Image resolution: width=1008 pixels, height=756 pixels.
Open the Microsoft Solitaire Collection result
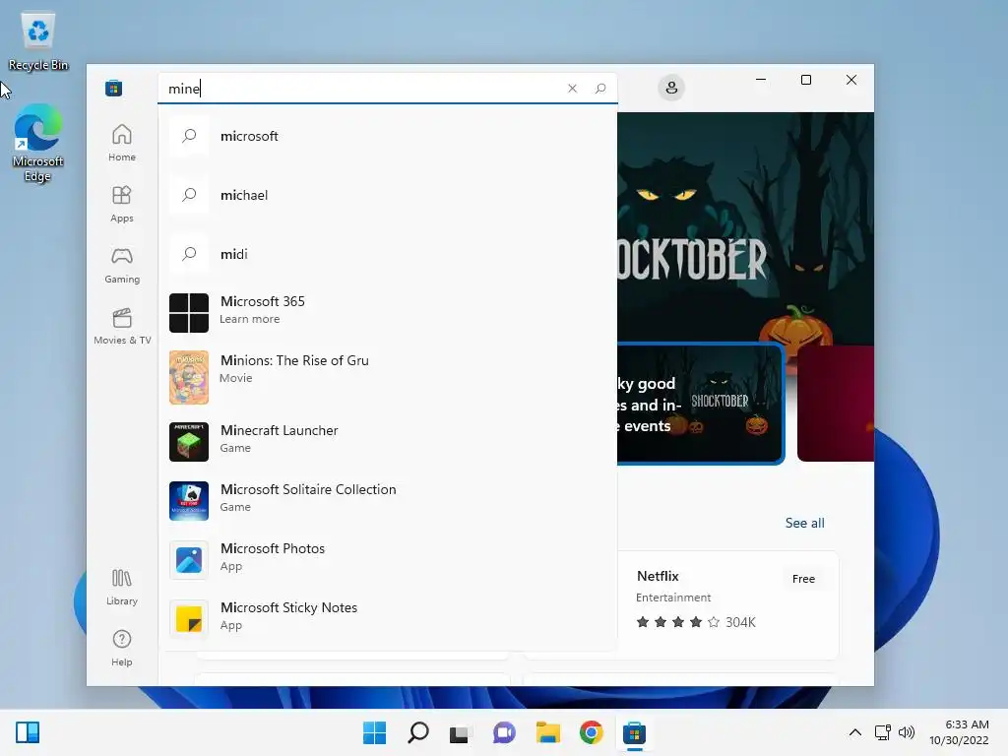[x=388, y=500]
